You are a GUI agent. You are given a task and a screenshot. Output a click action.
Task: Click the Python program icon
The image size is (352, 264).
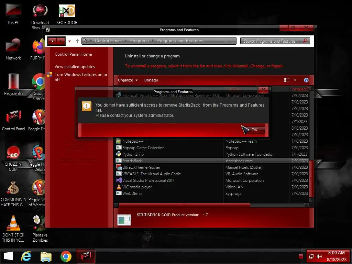point(119,154)
